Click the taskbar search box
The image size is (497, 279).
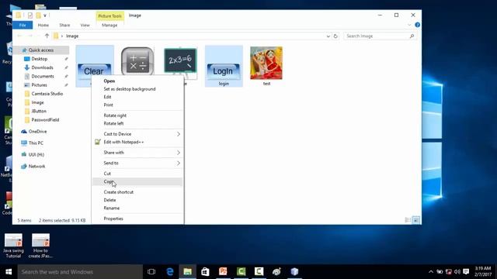click(80, 272)
